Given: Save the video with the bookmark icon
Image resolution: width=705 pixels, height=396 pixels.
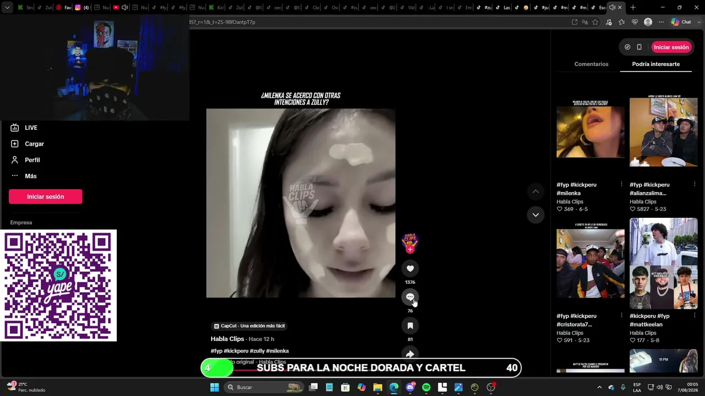Looking at the screenshot, I should click(410, 326).
